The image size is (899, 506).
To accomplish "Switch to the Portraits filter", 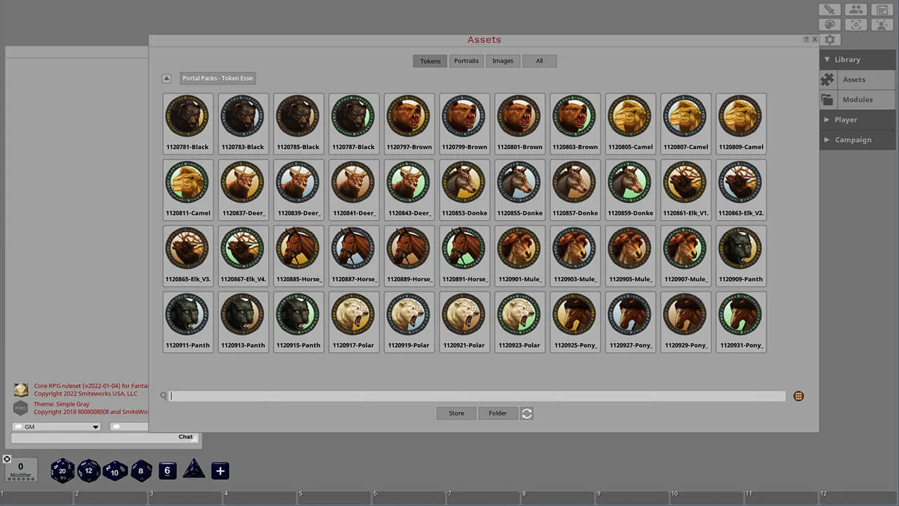I will pyautogui.click(x=466, y=61).
